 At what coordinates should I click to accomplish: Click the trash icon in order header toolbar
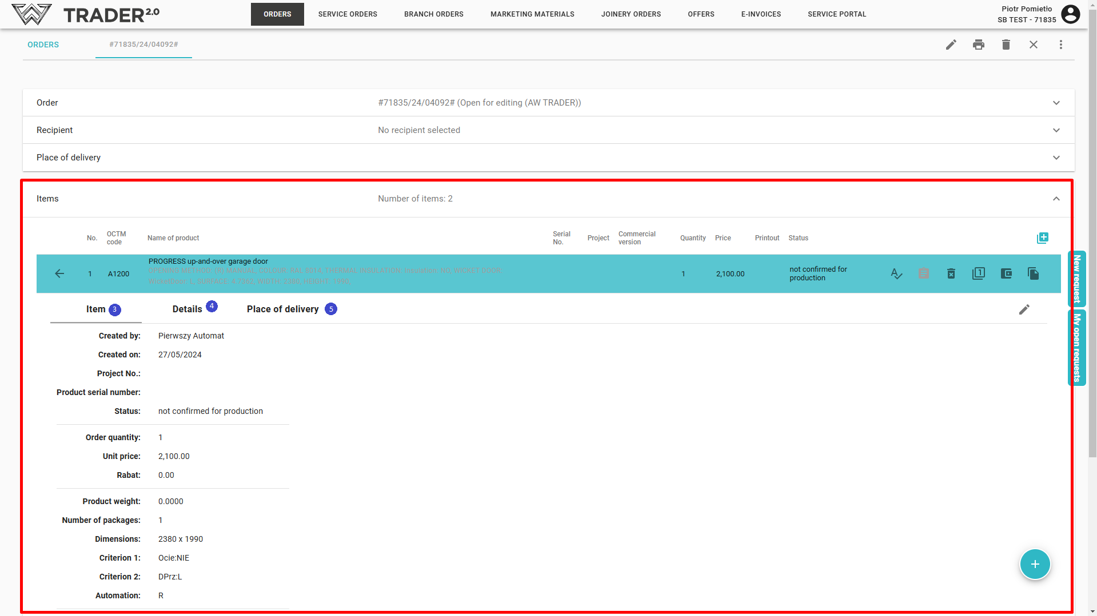point(1006,45)
